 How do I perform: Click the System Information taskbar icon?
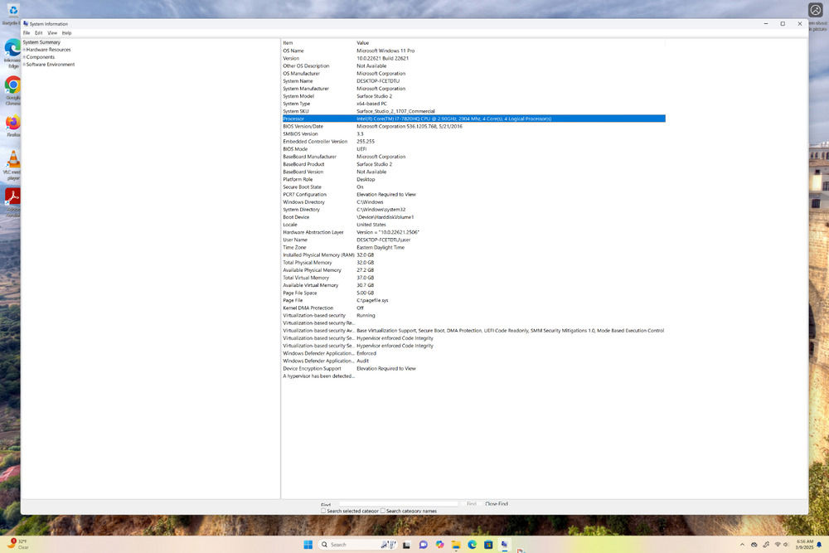coord(504,545)
